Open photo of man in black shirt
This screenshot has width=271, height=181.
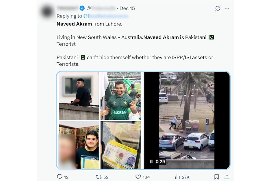[79, 96]
